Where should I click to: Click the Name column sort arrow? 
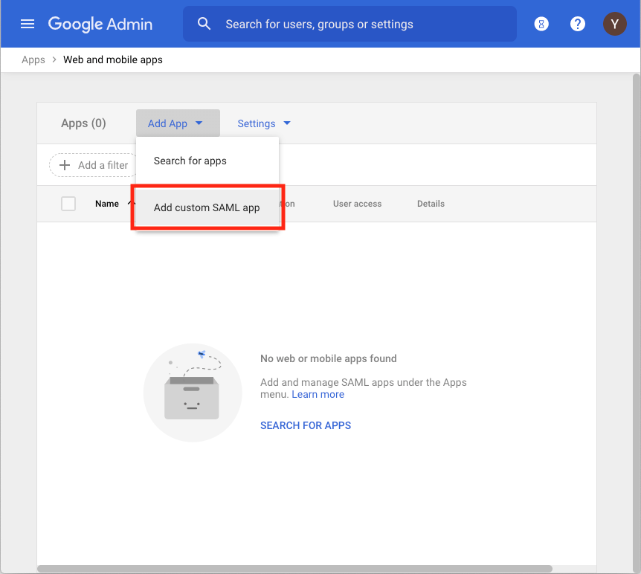point(131,203)
